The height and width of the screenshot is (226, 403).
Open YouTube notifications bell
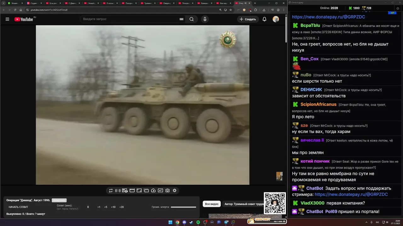pyautogui.click(x=264, y=19)
